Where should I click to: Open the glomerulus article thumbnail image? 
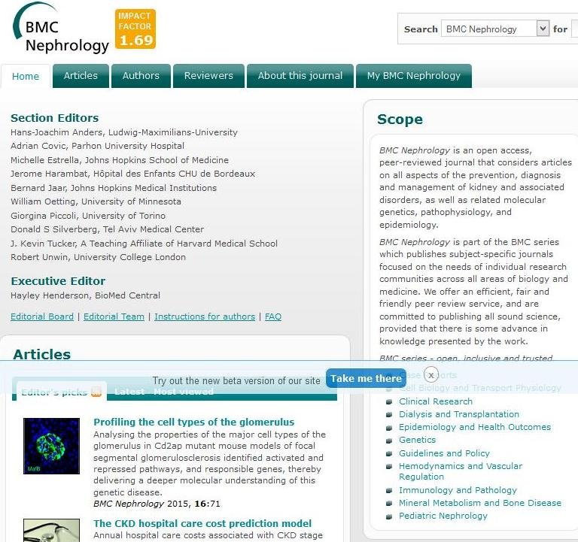click(x=51, y=446)
